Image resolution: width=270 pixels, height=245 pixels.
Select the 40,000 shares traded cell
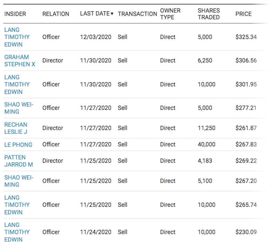(x=206, y=145)
